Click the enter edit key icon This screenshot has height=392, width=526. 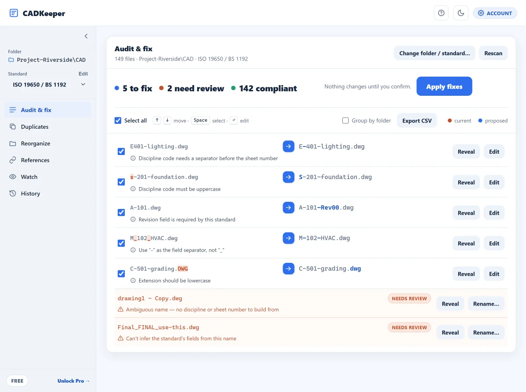click(x=234, y=120)
